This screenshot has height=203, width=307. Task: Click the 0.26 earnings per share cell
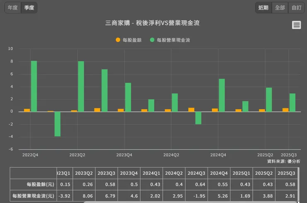[84, 184]
